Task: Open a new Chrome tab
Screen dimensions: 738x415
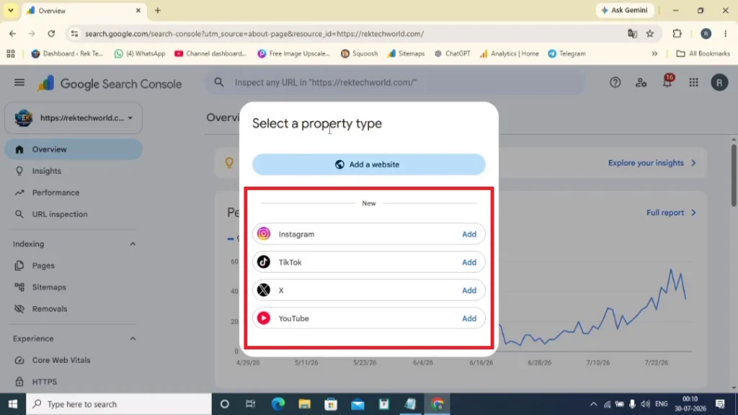Action: (x=158, y=10)
